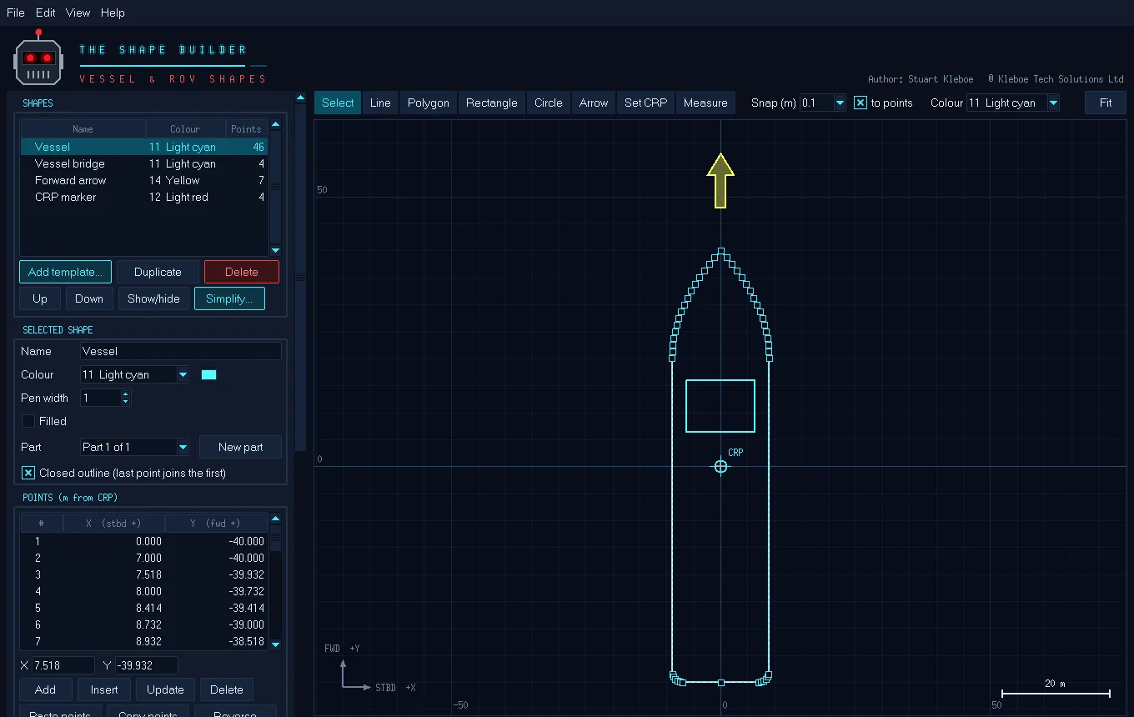The height and width of the screenshot is (717, 1134).
Task: Click the Duplicate button
Action: tap(158, 272)
